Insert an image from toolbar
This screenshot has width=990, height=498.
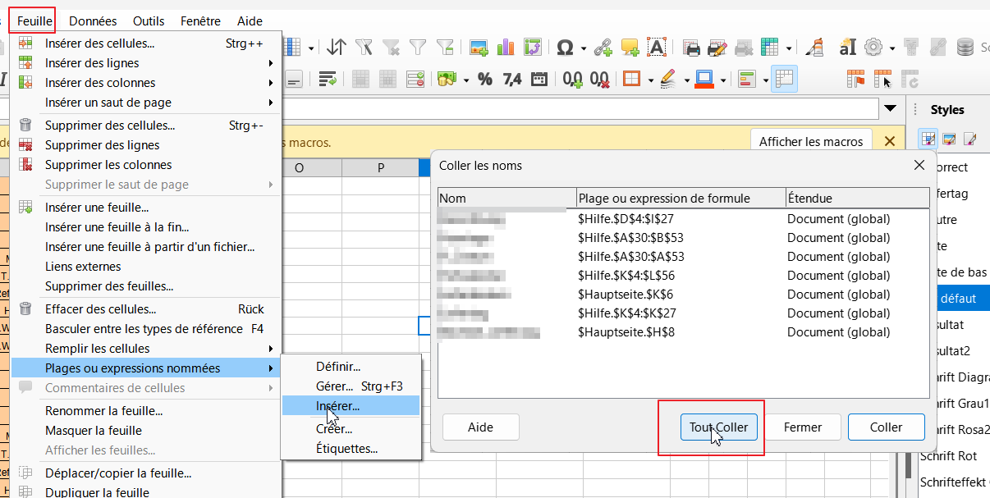(479, 48)
